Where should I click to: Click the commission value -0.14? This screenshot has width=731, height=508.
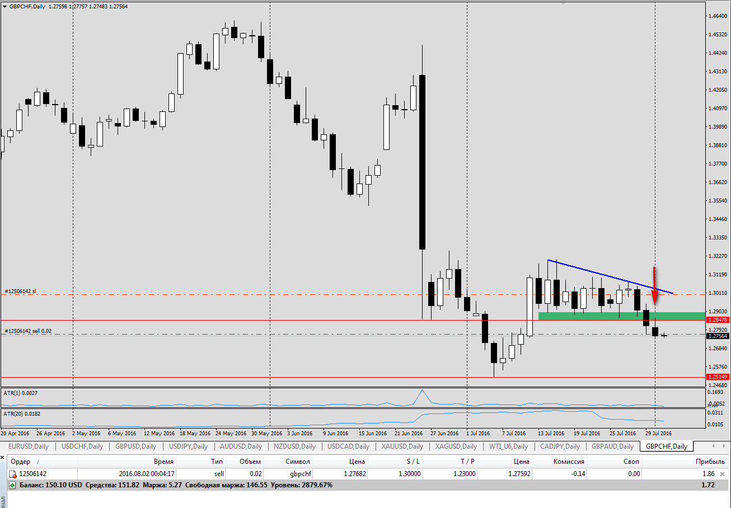578,474
